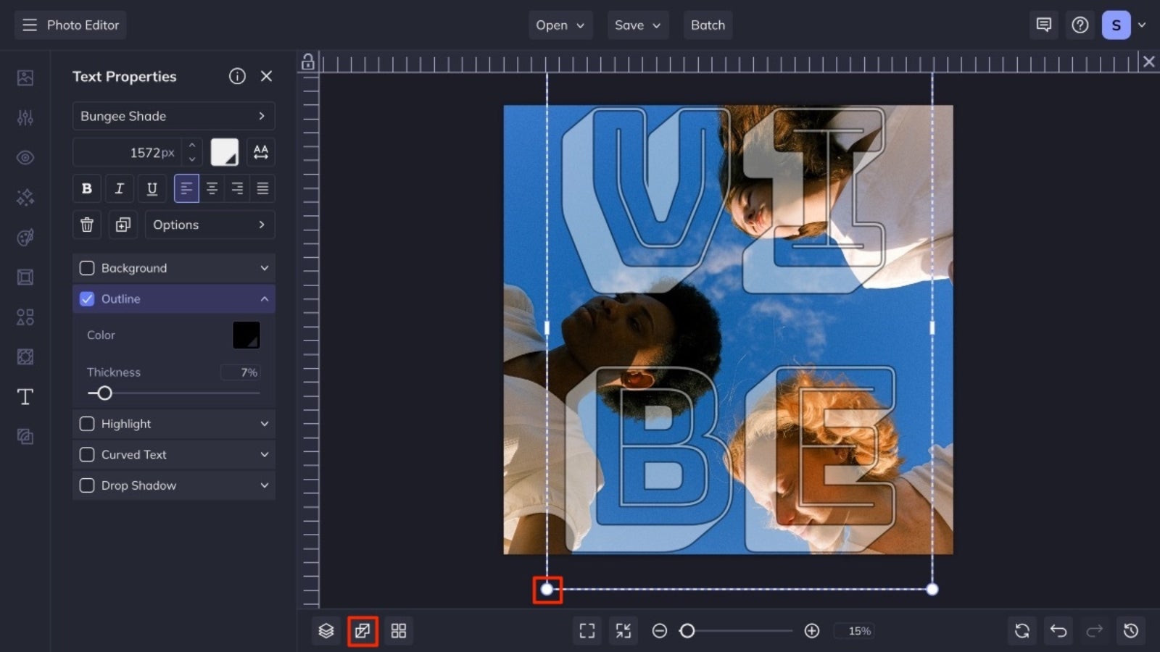Screen dimensions: 1160x652
Task: Select the Text tool in the sidebar
Action: 25,396
